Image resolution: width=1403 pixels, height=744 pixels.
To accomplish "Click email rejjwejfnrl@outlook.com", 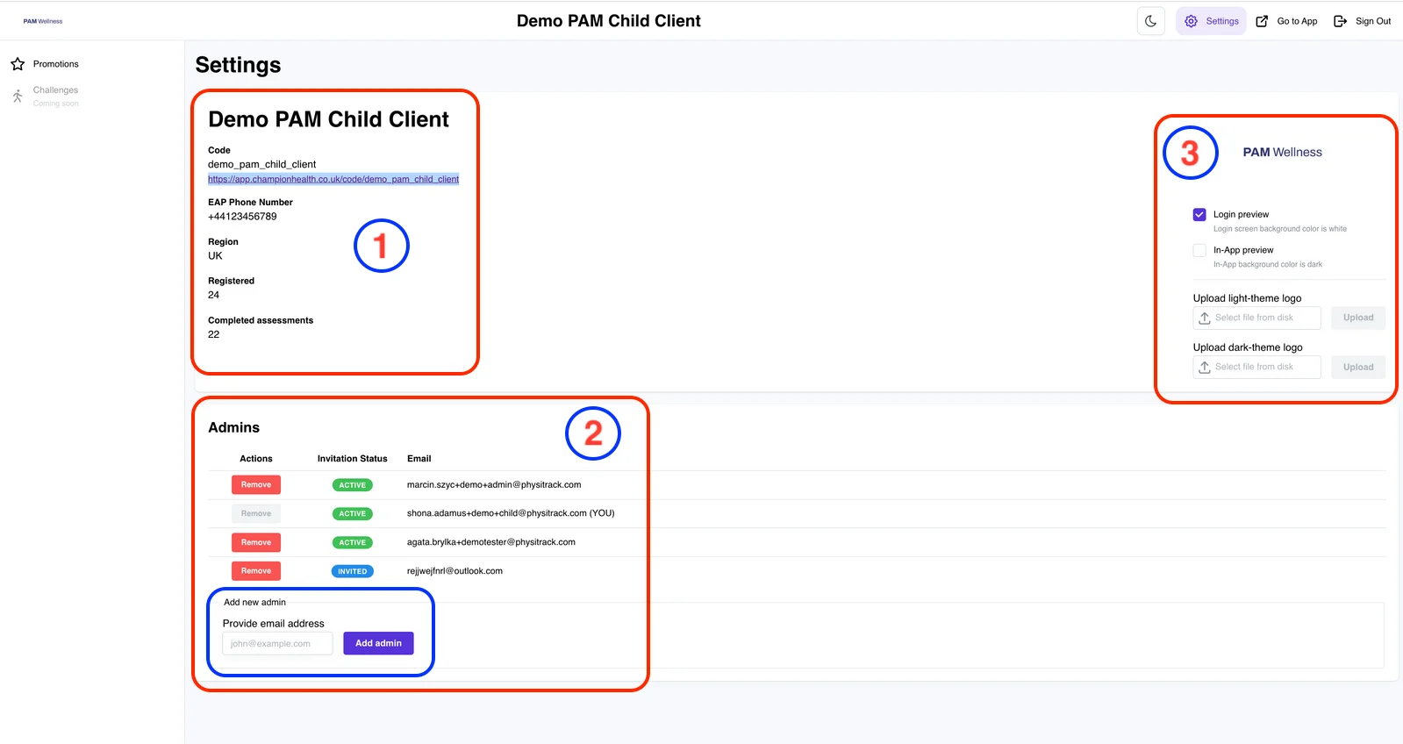I will (x=455, y=571).
